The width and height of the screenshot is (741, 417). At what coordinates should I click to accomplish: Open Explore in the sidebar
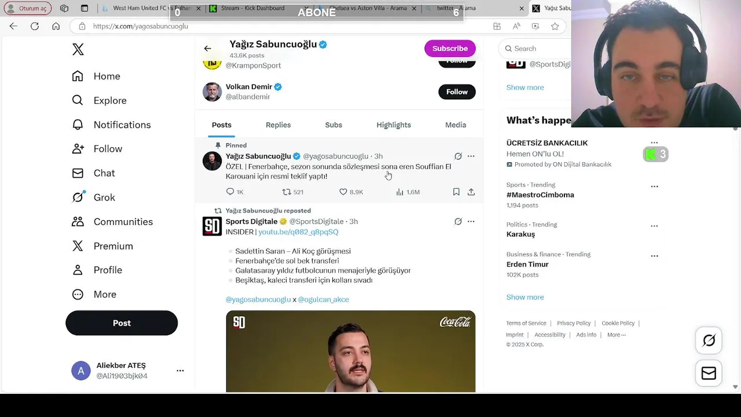pos(99,100)
